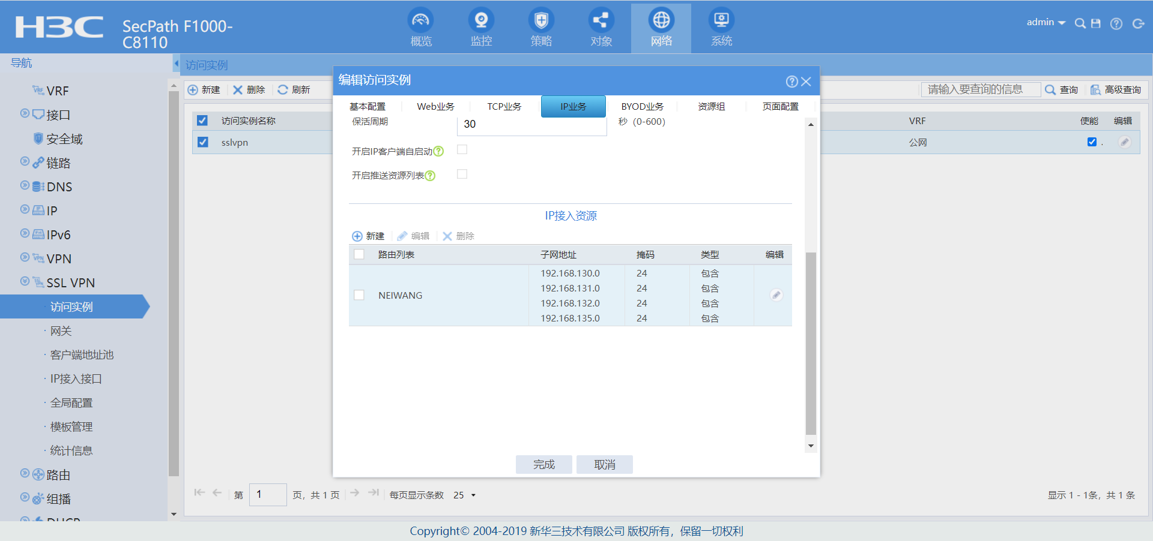Open the 对象 objects icon
This screenshot has width=1153, height=541.
point(601,21)
